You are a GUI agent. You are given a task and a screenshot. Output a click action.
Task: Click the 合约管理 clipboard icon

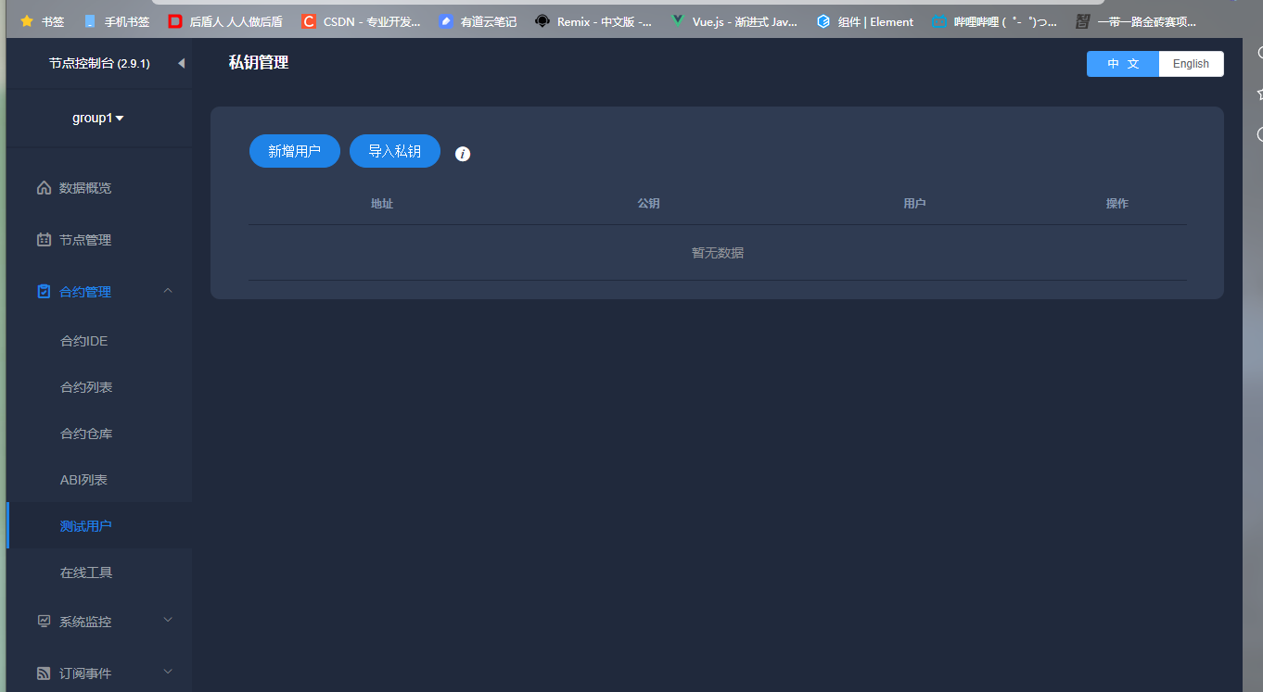(44, 291)
